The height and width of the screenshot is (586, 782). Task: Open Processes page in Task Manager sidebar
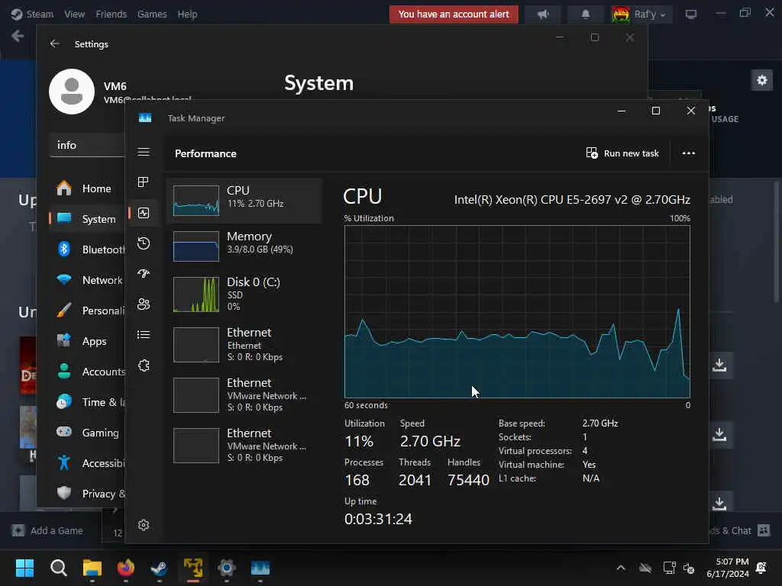[x=144, y=182]
